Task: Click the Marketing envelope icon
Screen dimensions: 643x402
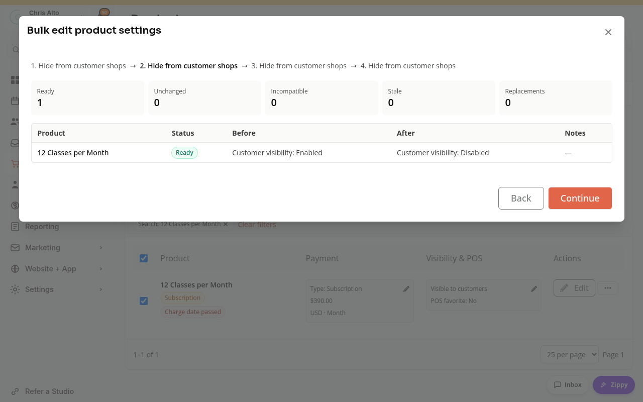Action: point(15,248)
